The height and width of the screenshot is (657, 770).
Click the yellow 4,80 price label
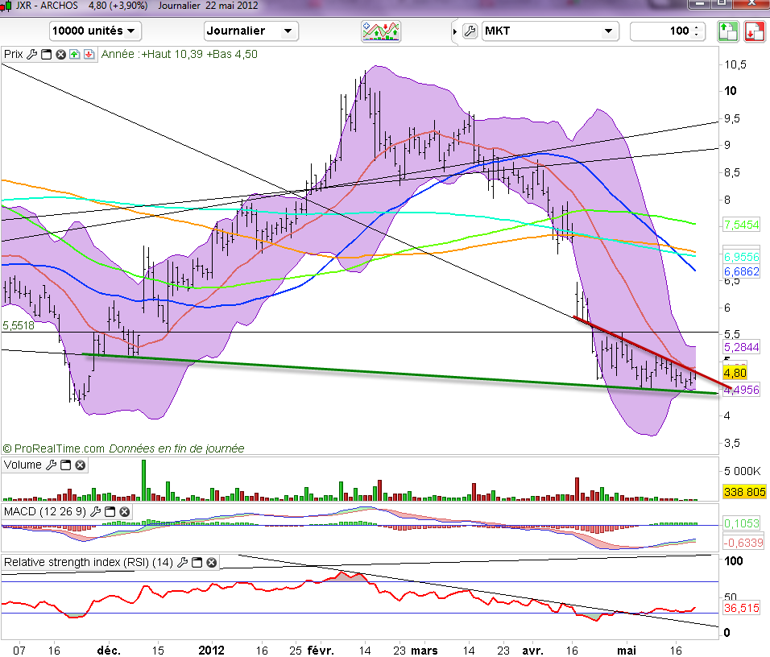[x=735, y=374]
